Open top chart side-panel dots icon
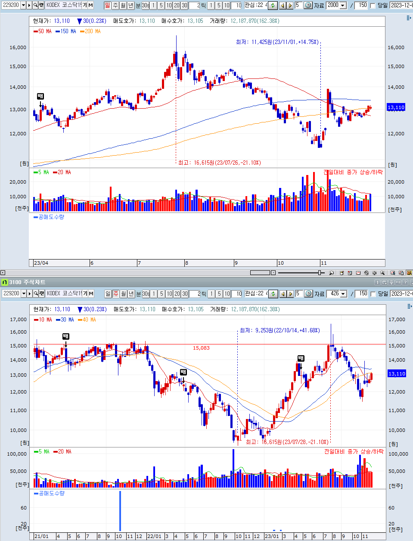Screen dimensions: 413x541 (409, 18)
